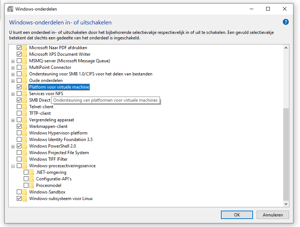Click folder icon beside Telnet-client
Image resolution: width=300 pixels, height=227 pixels.
click(x=24, y=107)
